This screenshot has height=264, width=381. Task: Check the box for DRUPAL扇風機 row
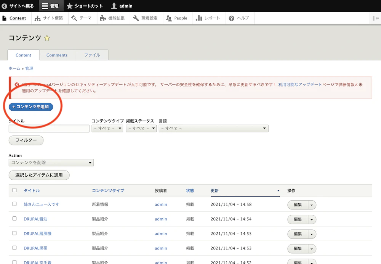click(x=14, y=233)
